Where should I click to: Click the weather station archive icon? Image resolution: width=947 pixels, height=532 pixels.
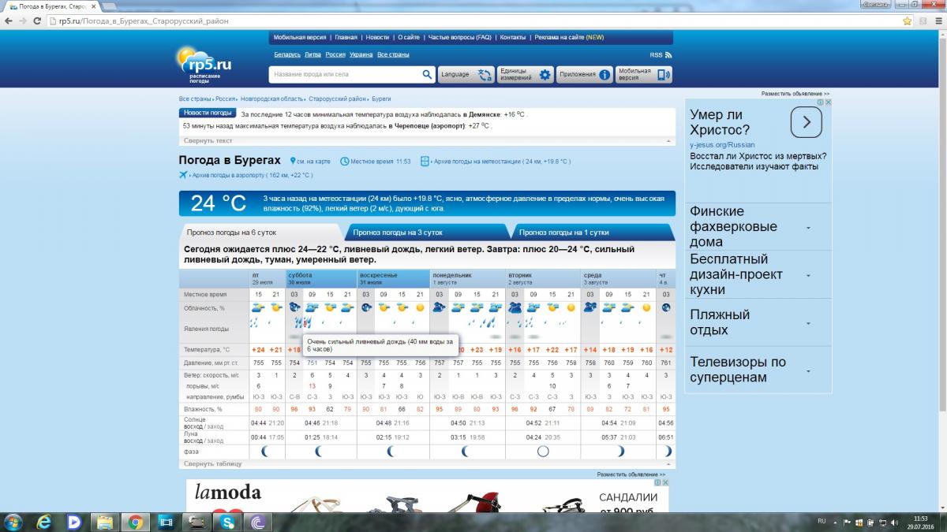(425, 161)
